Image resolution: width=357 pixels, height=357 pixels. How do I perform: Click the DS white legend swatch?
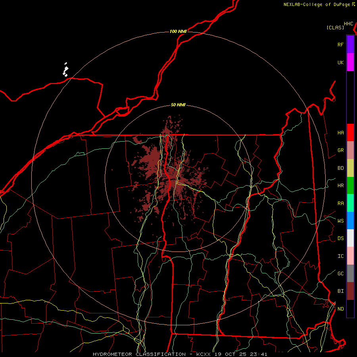coord(350,238)
